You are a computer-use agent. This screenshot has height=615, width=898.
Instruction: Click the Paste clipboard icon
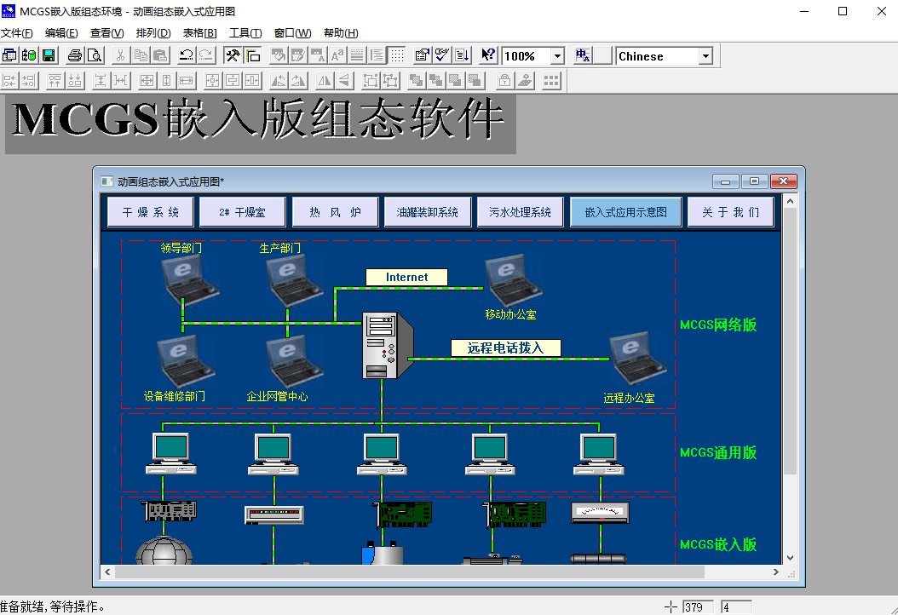(160, 55)
